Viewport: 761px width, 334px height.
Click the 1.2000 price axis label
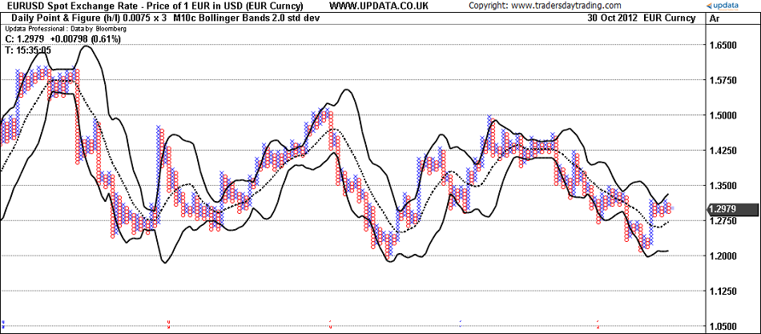723,256
